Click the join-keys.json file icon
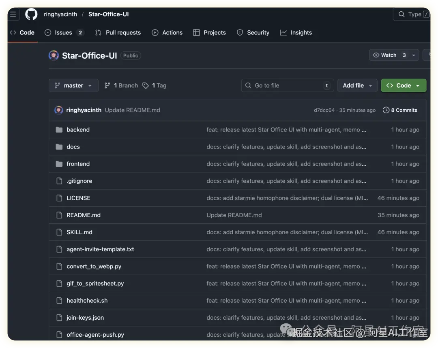This screenshot has width=438, height=348. click(x=59, y=318)
